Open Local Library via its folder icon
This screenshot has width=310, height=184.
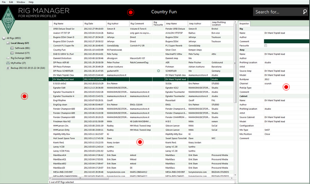8,43
